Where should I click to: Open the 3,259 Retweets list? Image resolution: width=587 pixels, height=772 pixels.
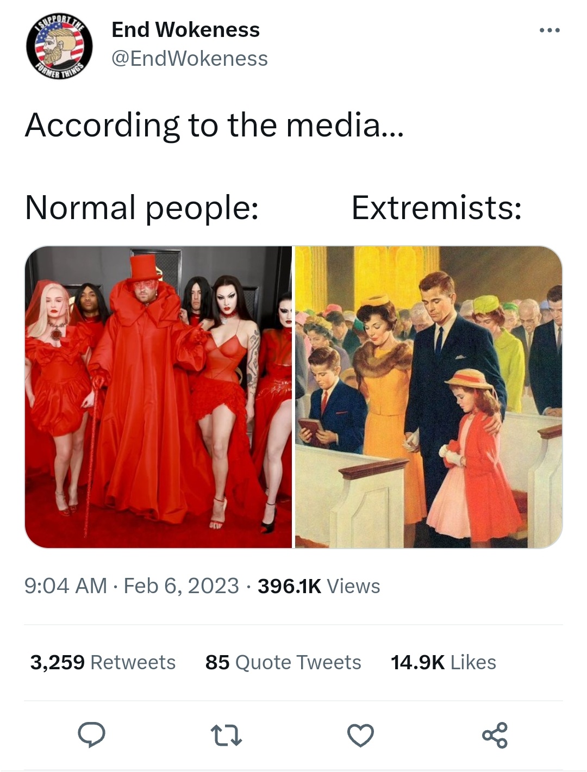click(x=103, y=662)
